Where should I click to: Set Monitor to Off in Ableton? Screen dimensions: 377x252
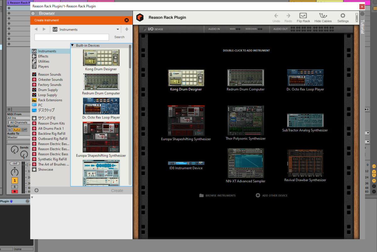[x=24, y=130]
